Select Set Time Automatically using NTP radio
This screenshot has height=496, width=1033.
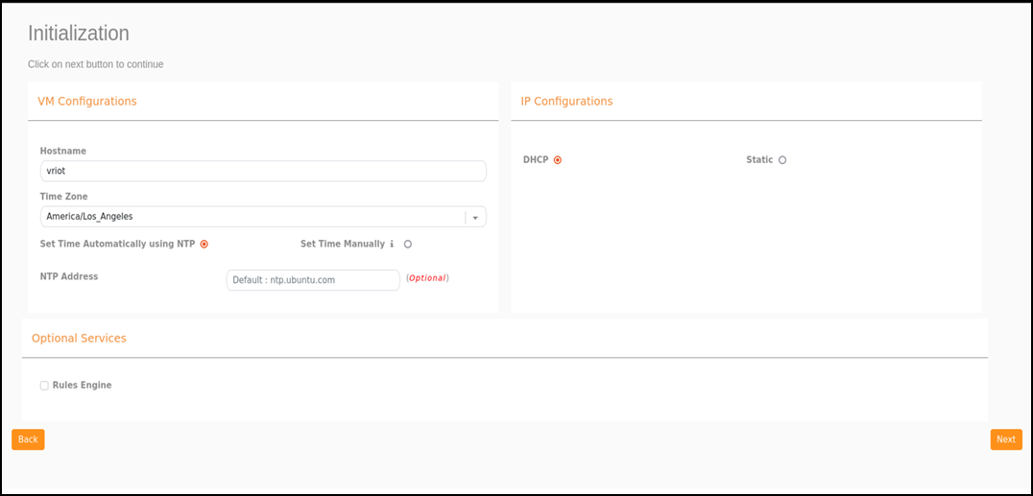pyautogui.click(x=204, y=245)
